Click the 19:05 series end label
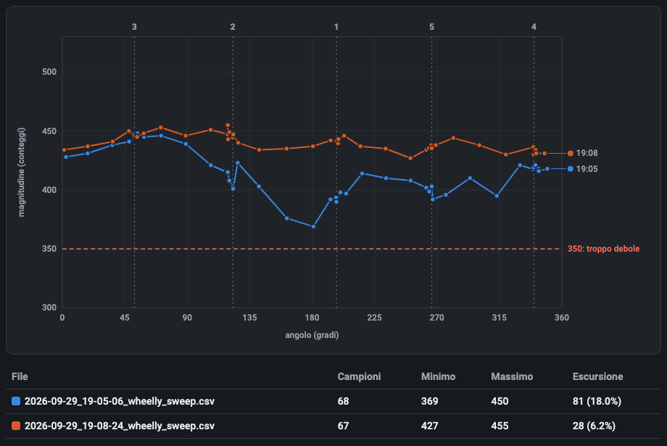 pos(587,169)
